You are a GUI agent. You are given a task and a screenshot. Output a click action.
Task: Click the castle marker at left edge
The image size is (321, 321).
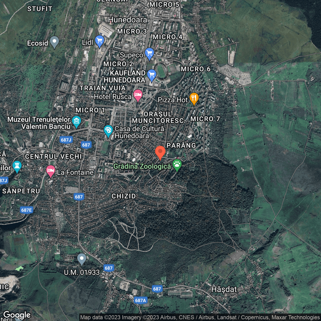[17, 166]
